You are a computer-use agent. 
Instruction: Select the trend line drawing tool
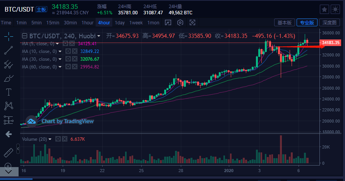coord(9,50)
